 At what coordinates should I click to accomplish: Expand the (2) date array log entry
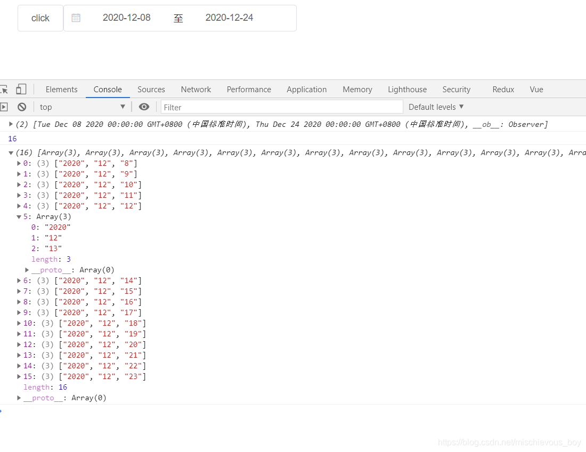point(11,124)
